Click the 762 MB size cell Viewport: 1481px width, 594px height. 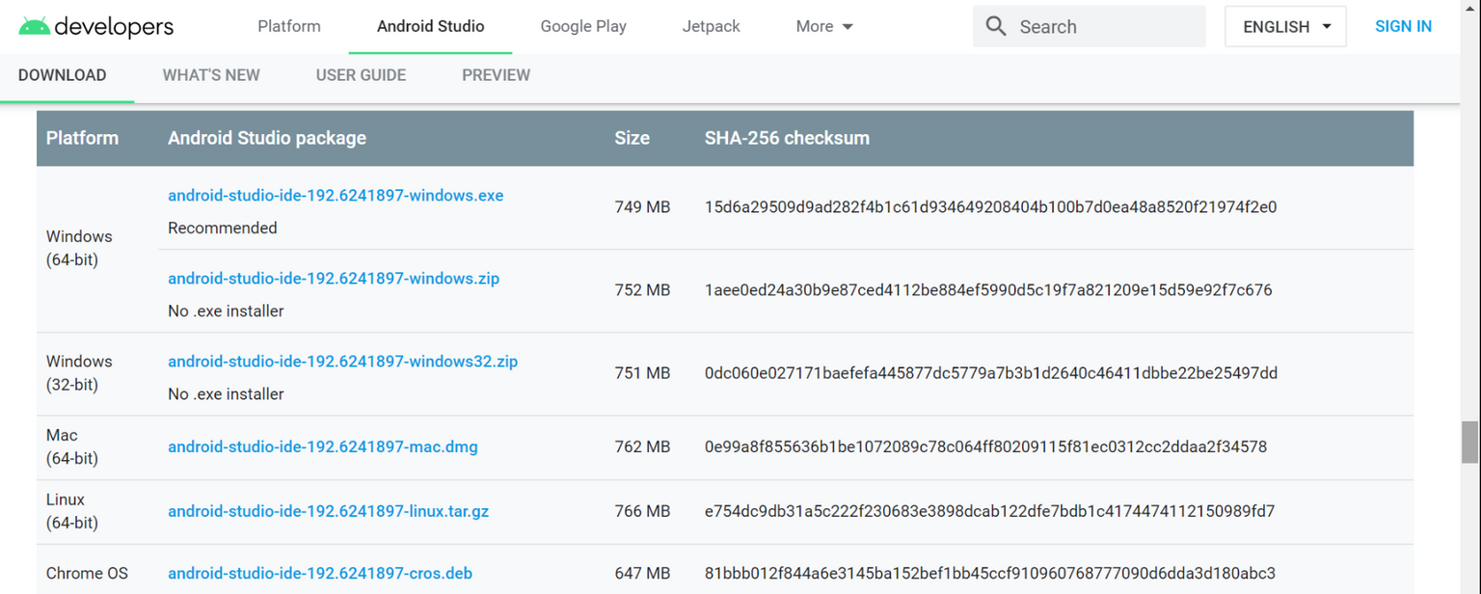(x=642, y=447)
